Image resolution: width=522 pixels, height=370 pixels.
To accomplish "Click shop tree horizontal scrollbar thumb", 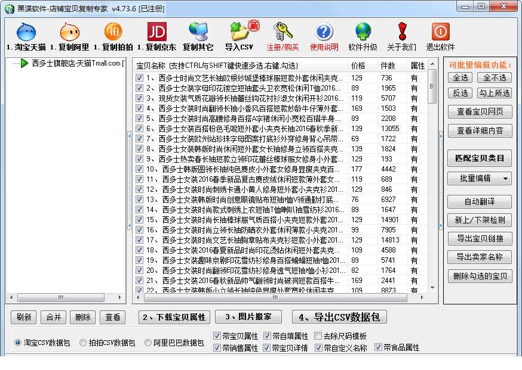I will tap(61, 297).
